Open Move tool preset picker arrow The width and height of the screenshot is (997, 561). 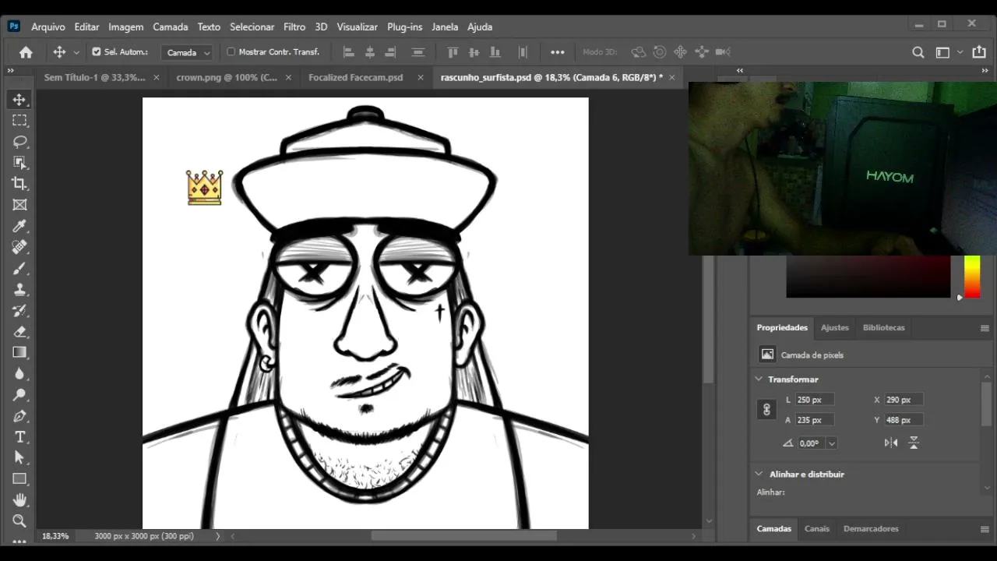click(76, 52)
